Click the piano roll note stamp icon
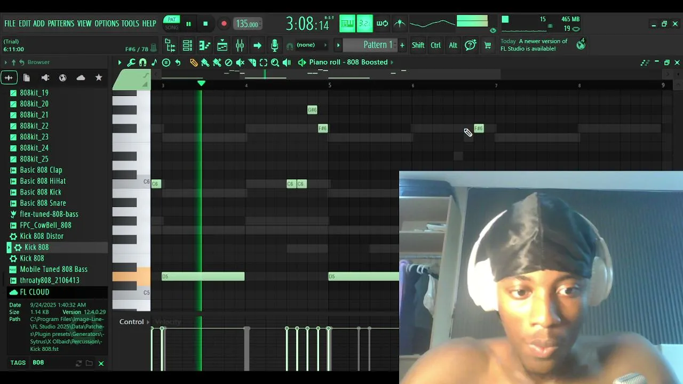Viewport: 683px width, 384px height. [154, 62]
